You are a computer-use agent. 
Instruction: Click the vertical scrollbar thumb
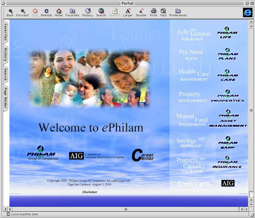(x=251, y=110)
